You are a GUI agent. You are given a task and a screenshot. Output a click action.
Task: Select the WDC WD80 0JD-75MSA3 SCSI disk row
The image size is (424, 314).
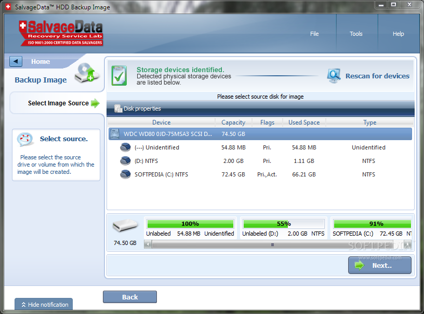(x=260, y=134)
